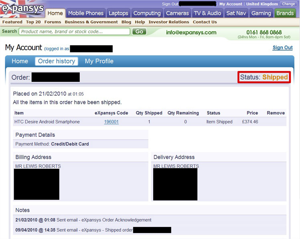Click the Qty Shipped column header
Viewport: 300px width, 239px height.
click(149, 113)
